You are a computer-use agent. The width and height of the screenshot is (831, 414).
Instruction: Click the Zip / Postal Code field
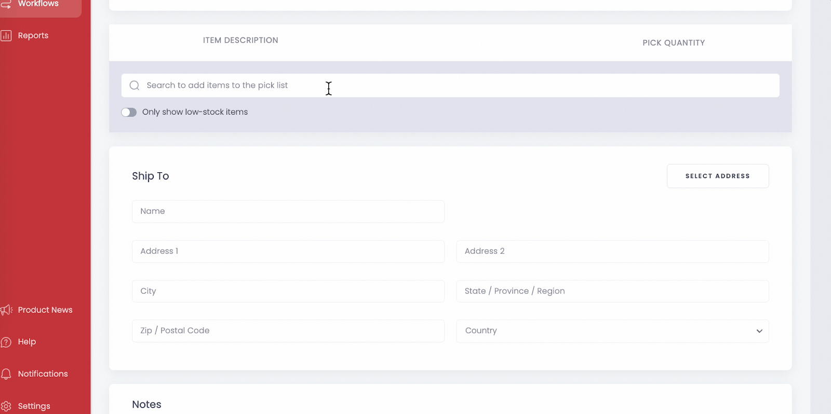tap(288, 331)
